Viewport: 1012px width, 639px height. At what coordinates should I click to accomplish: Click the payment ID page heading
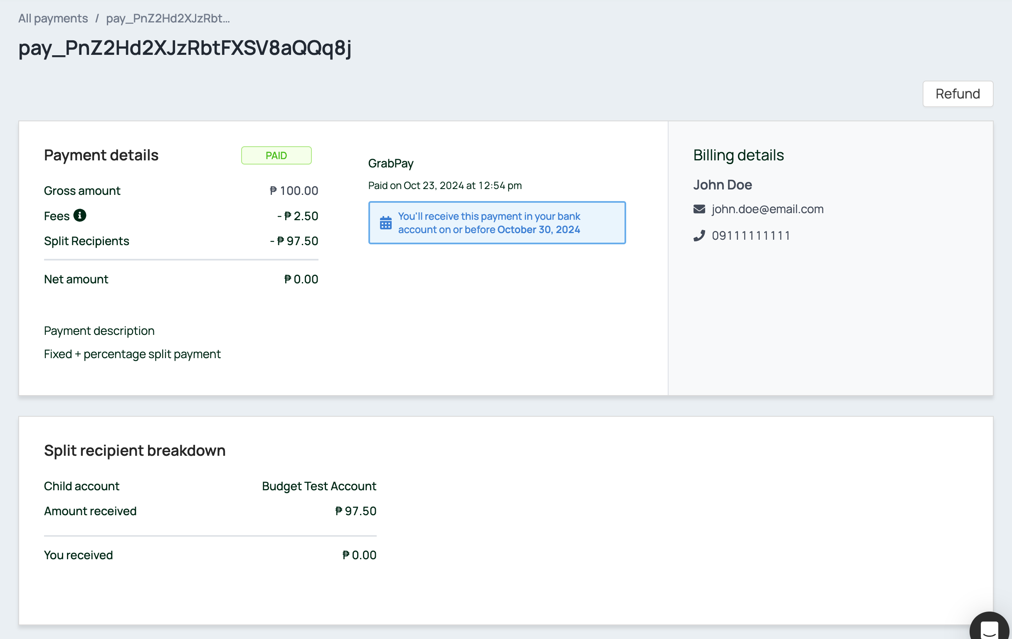click(185, 48)
